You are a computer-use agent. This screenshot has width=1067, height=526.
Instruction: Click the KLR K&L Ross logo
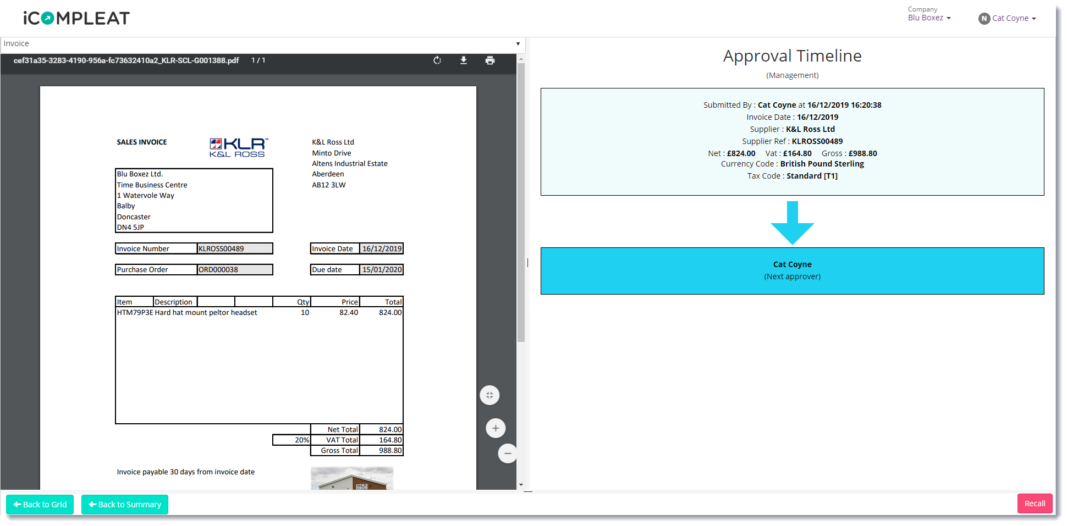click(238, 147)
